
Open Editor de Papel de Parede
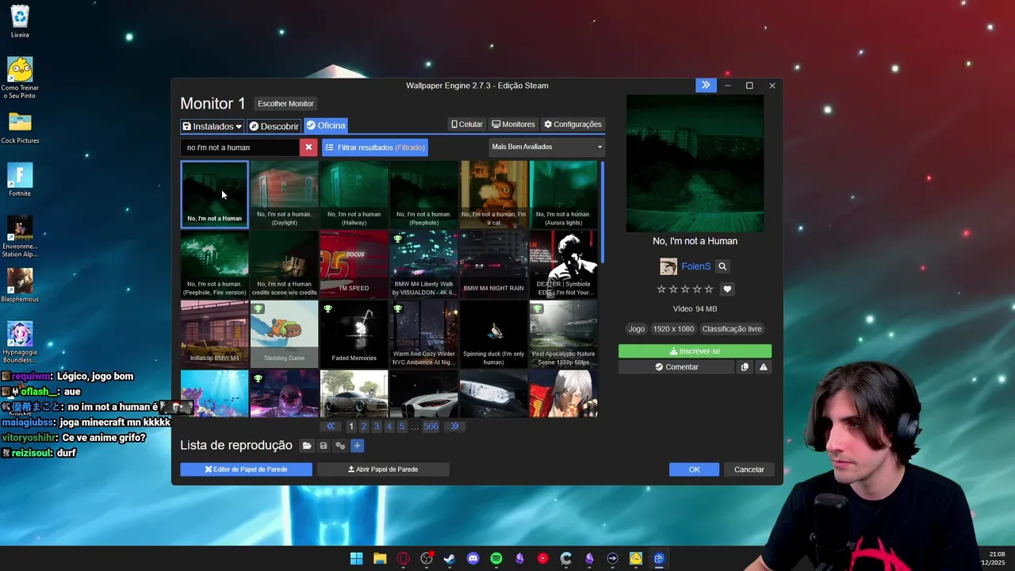pyautogui.click(x=246, y=469)
